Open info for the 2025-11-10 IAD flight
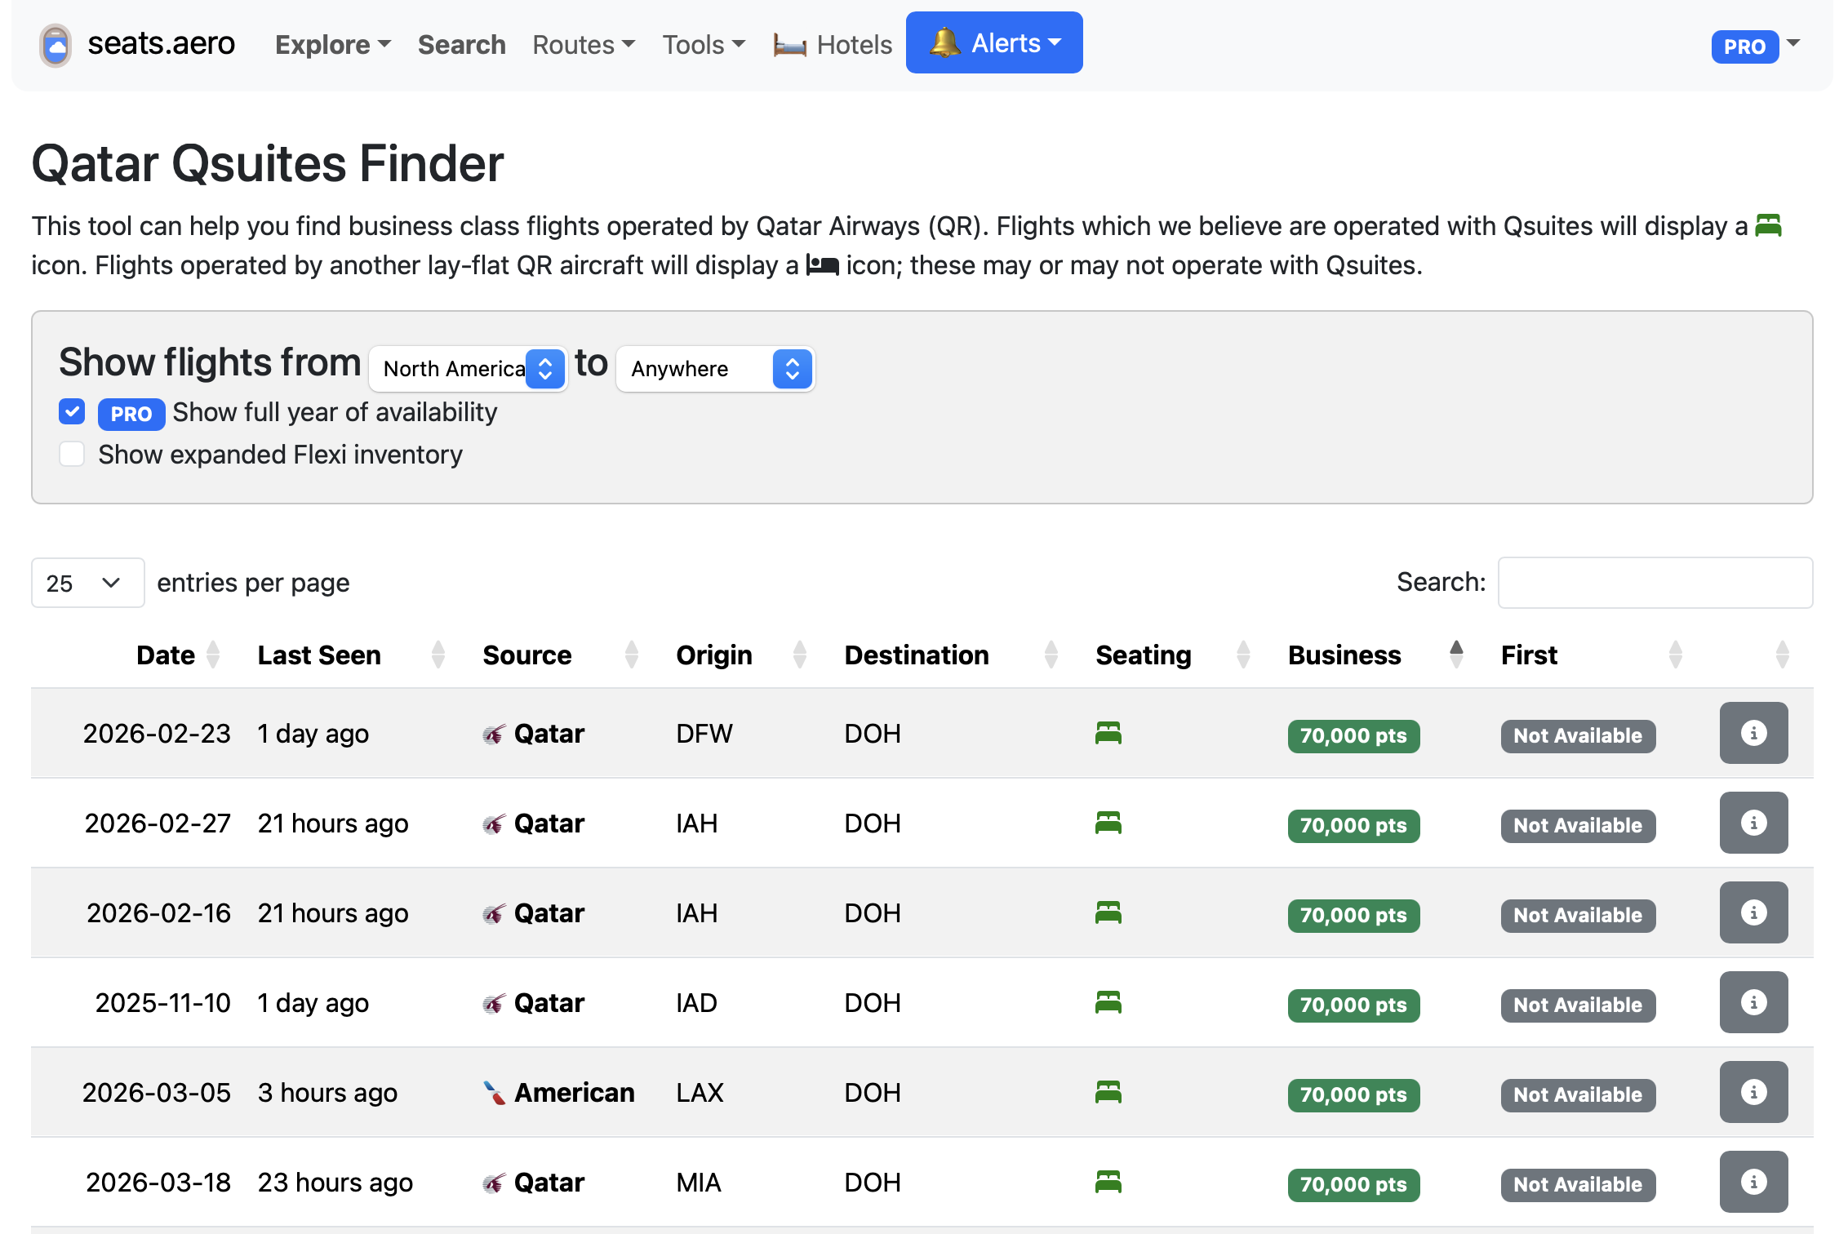 point(1753,1002)
